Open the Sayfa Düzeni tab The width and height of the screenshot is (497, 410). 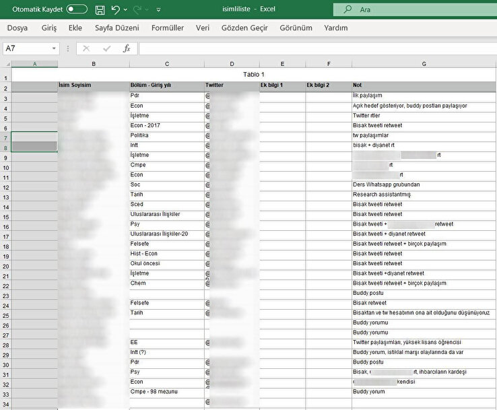(x=117, y=28)
